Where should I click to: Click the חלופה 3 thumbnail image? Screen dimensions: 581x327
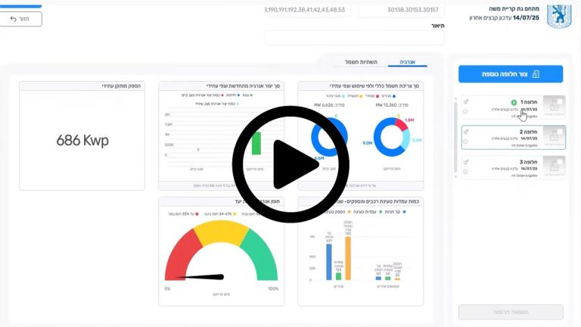click(x=554, y=167)
